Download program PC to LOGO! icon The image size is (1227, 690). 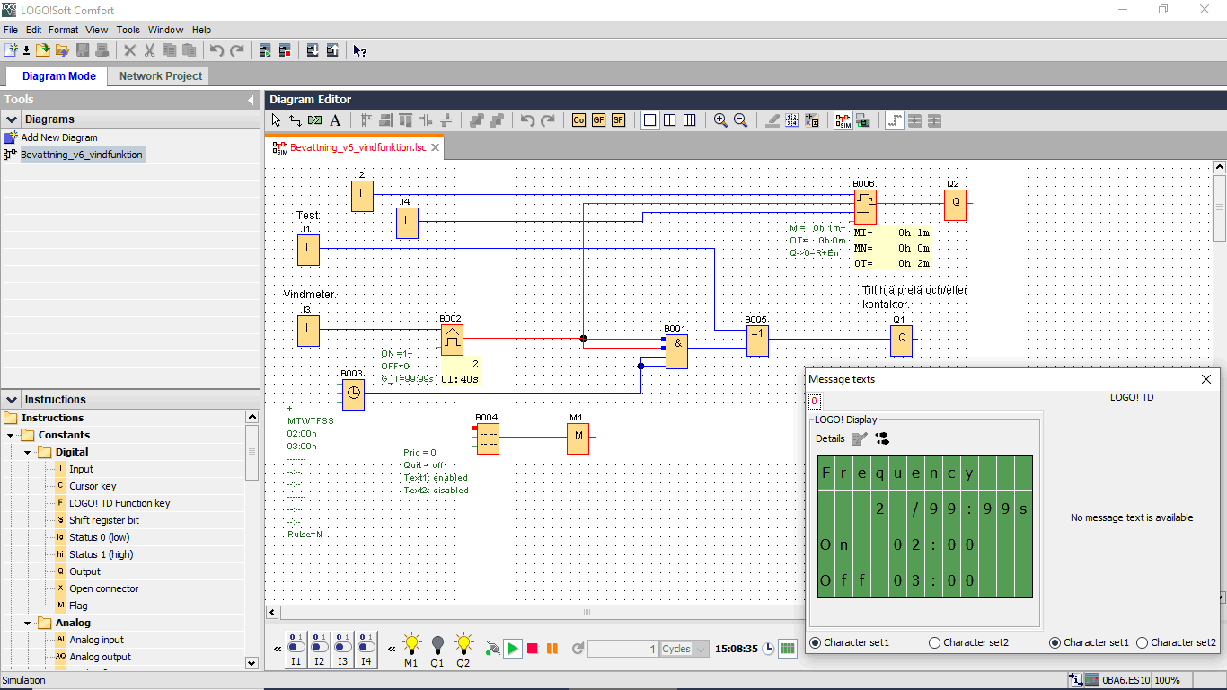(x=313, y=50)
